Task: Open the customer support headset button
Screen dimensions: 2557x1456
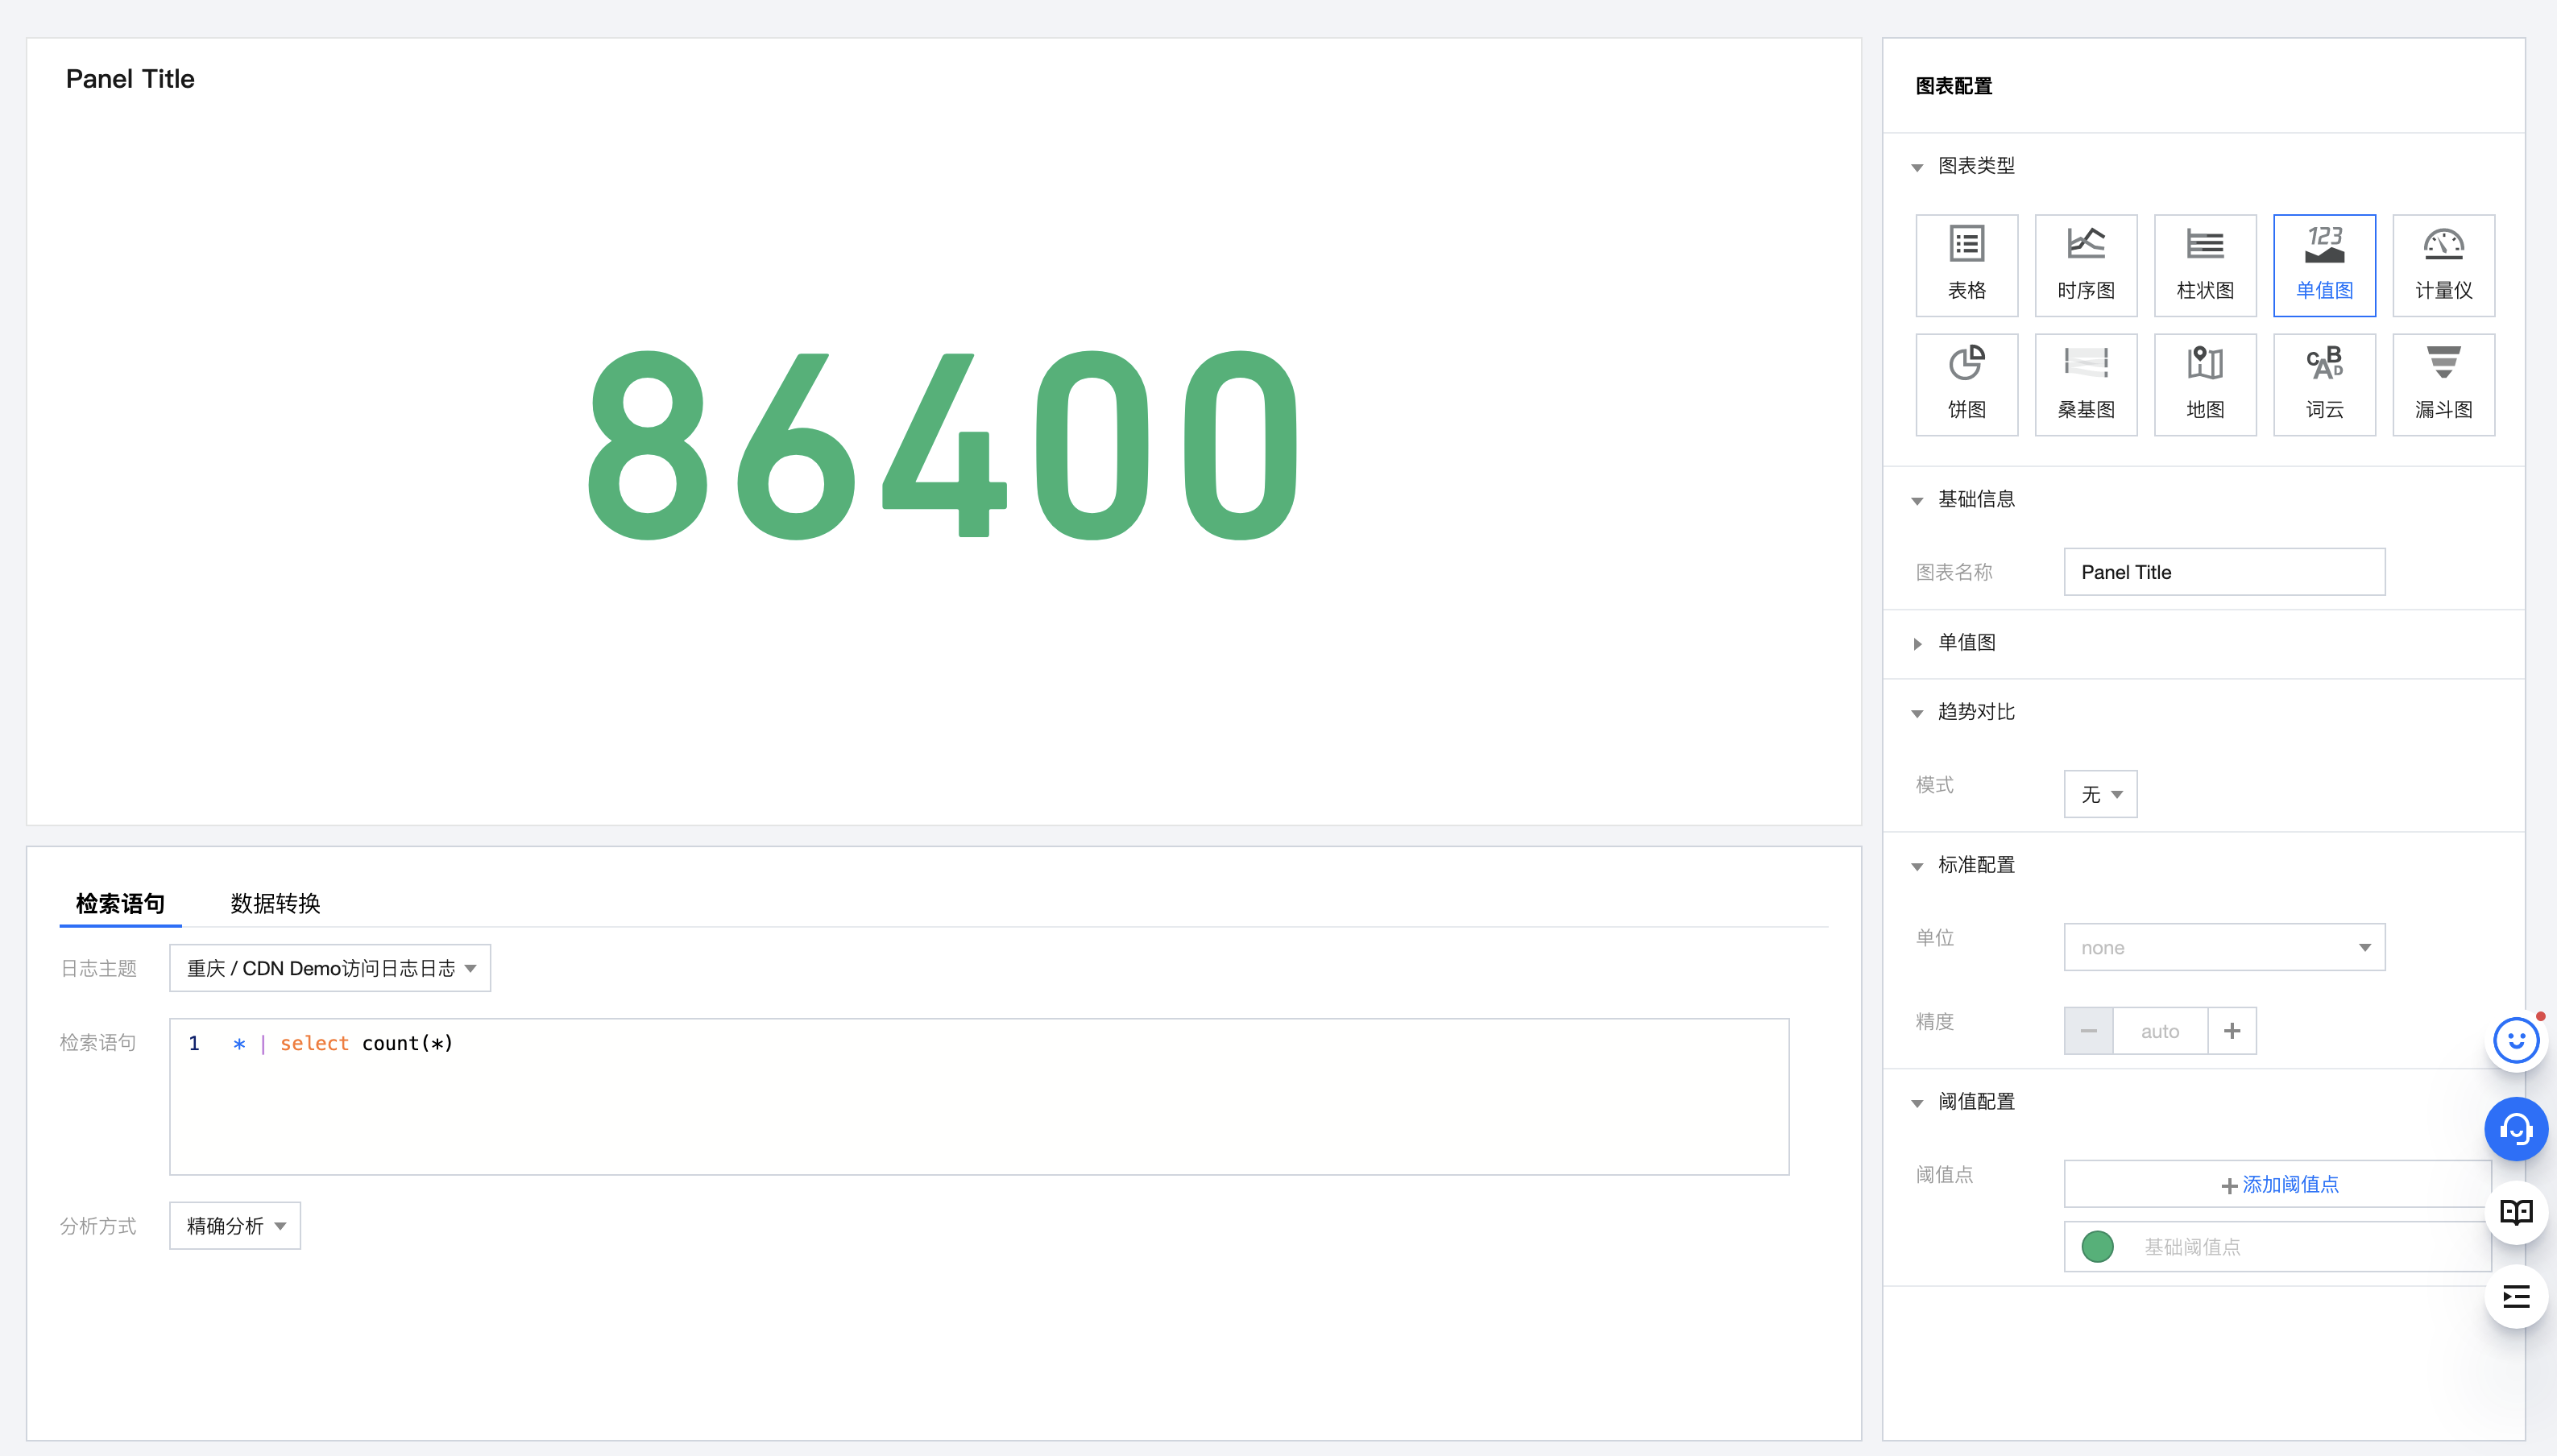Action: pos(2515,1129)
